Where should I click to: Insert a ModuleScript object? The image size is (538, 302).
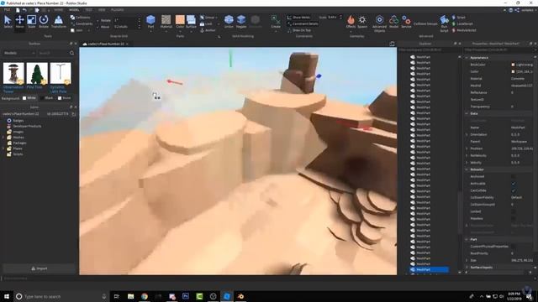pyautogui.click(x=464, y=30)
